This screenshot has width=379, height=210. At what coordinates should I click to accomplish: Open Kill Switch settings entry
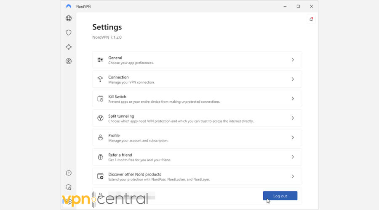click(x=197, y=99)
